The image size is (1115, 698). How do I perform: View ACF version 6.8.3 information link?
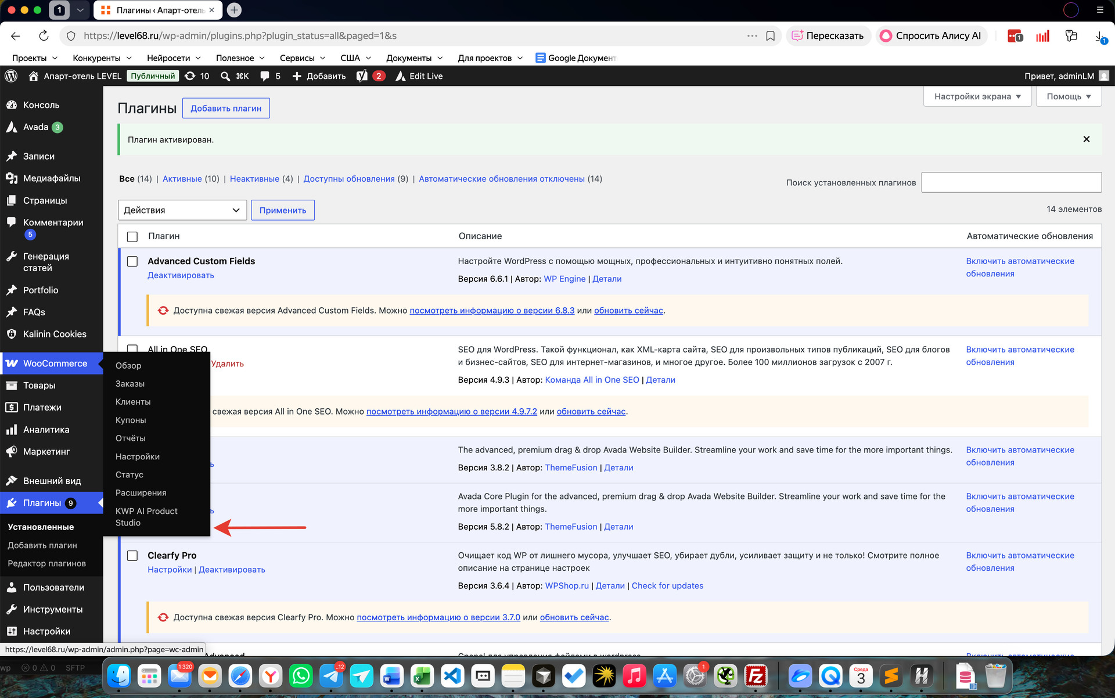pyautogui.click(x=492, y=311)
